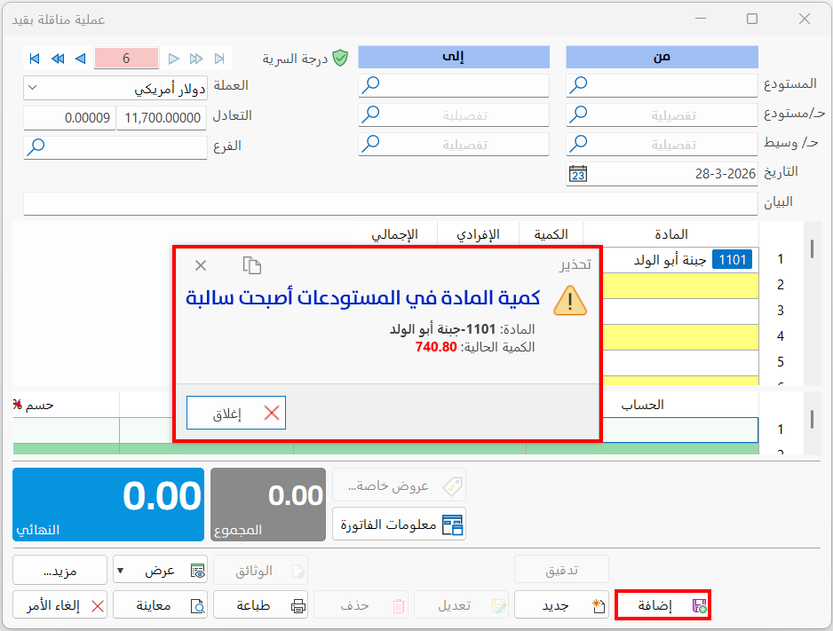The width and height of the screenshot is (833, 631).
Task: Go to previous record arrow
Action: click(x=81, y=59)
